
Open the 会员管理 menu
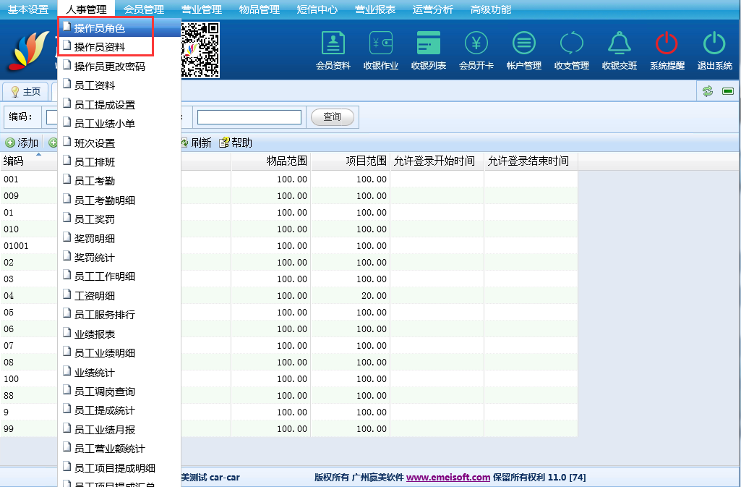coord(144,9)
